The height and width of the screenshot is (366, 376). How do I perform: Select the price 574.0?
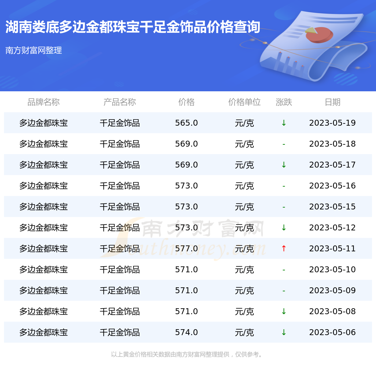[186, 332]
